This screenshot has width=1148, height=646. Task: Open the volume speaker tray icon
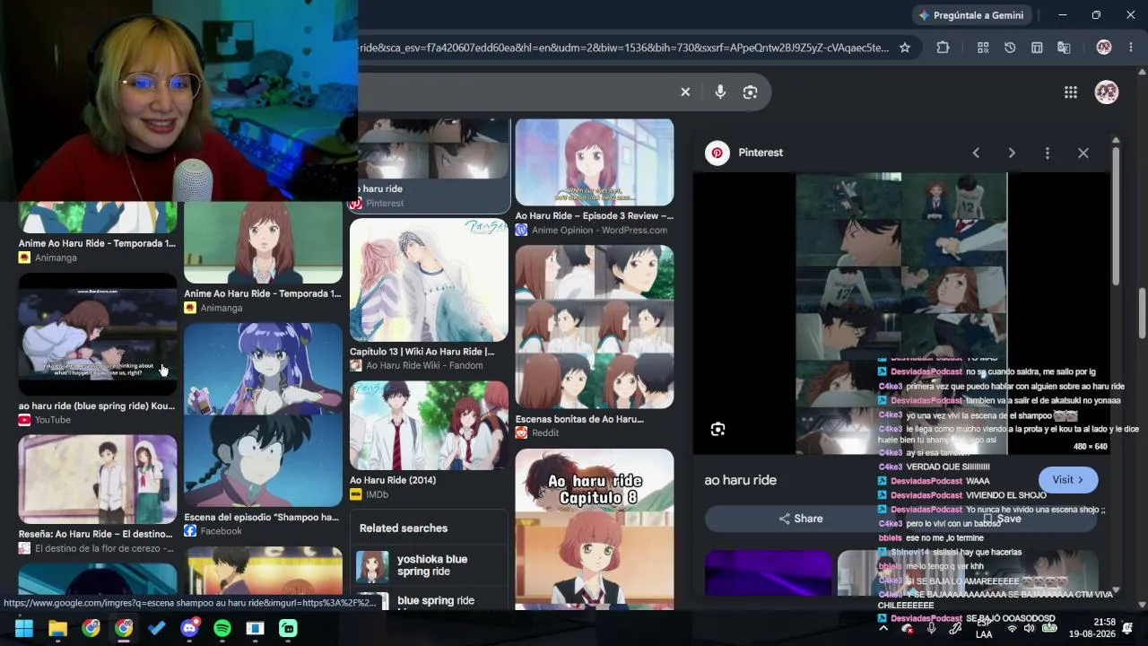(1029, 628)
